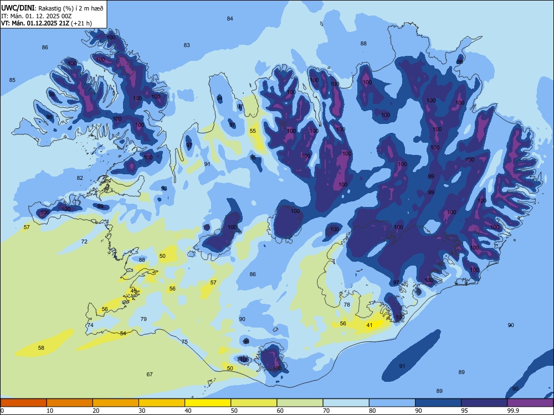Click the pale blue 70–80 legend swatch
554x415 pixels.
pos(346,403)
